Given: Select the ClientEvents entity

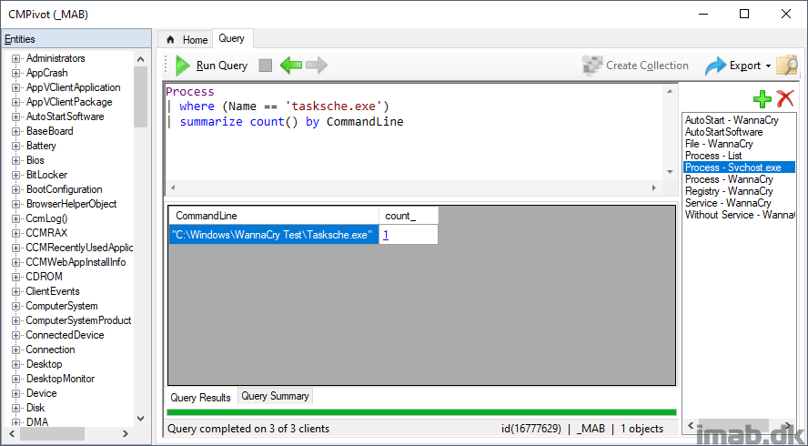Looking at the screenshot, I should click(53, 291).
